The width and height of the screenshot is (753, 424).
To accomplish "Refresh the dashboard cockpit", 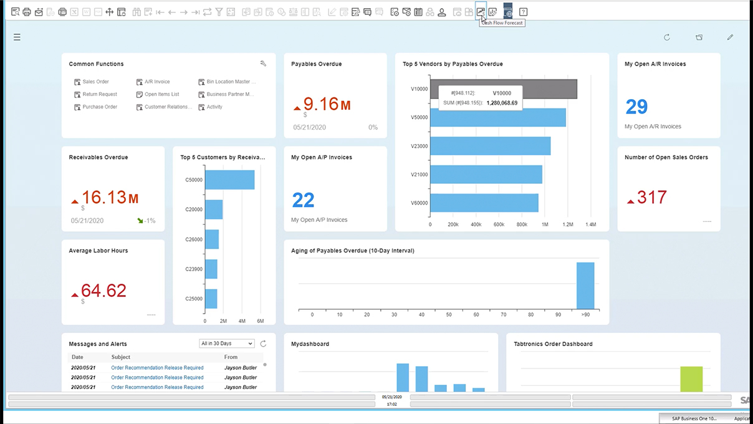I will 666,37.
